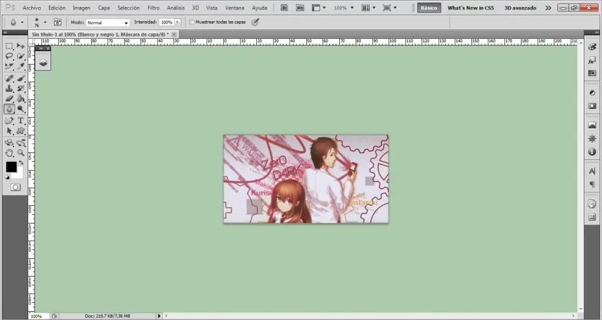Toggle 'Muestrear todas las capas' checkbox
This screenshot has width=602, height=320.
(192, 22)
